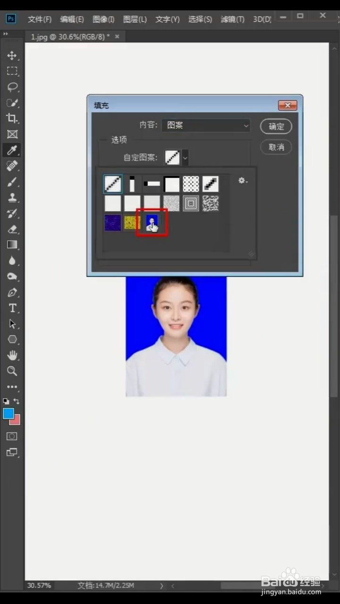Select the Brush tool

[x=12, y=182]
